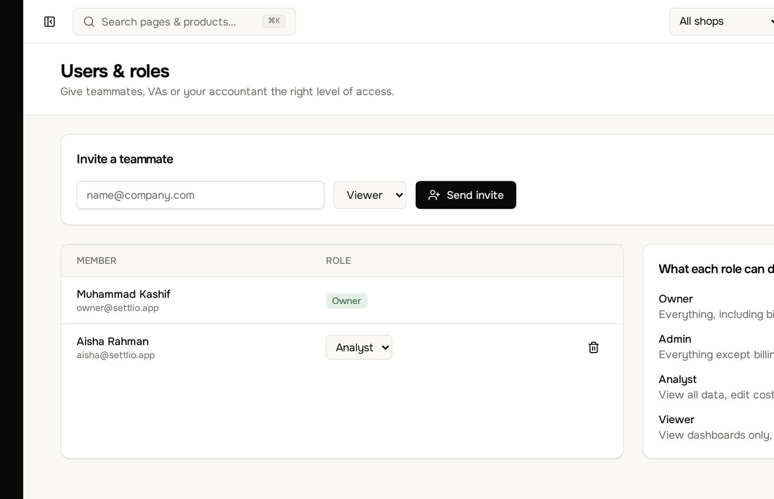Delete Aisha Rahman trash icon
This screenshot has width=774, height=499.
coord(593,348)
